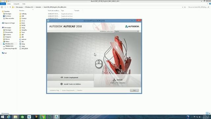The image size is (211, 119).
Task: Open Install Tools & Utilities
Action: pyautogui.click(x=70, y=84)
